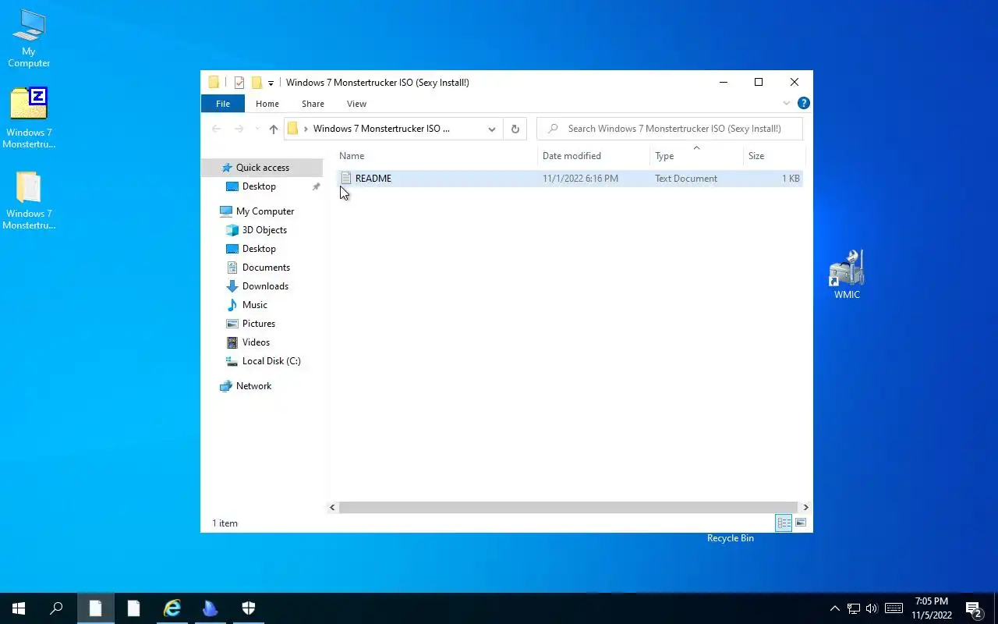Select the WMIC shortcut on the desktop
The image size is (998, 624).
coord(847,275)
